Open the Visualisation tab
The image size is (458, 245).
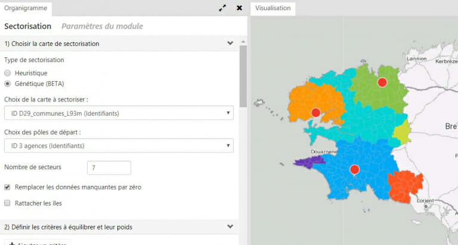(273, 8)
